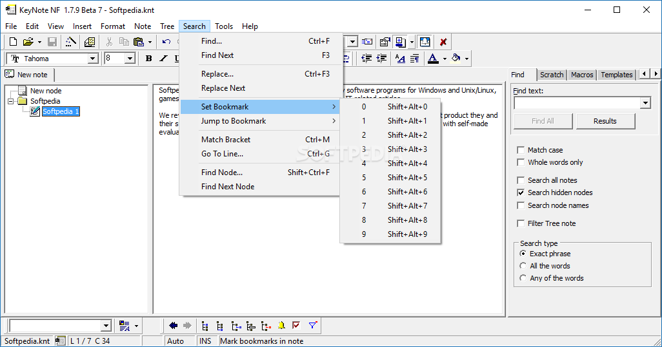
Task: Choose Replace... menu entry
Action: [259, 73]
